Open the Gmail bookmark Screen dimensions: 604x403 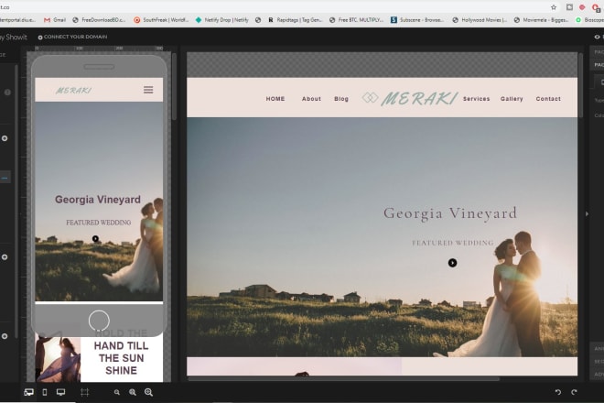tap(55, 19)
